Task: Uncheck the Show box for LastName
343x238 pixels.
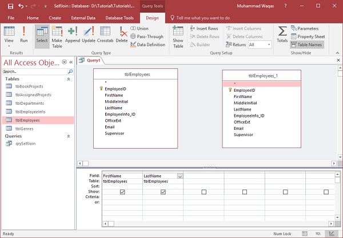Action: pos(163,192)
